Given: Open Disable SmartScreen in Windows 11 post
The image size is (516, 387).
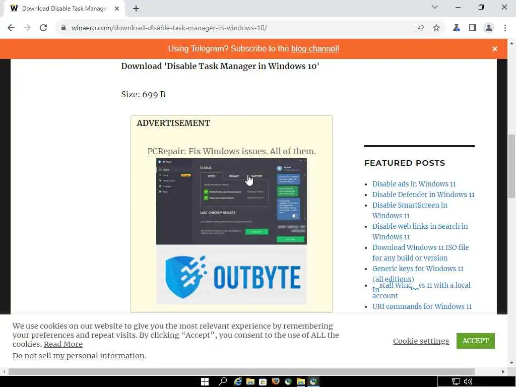Looking at the screenshot, I should pos(410,210).
